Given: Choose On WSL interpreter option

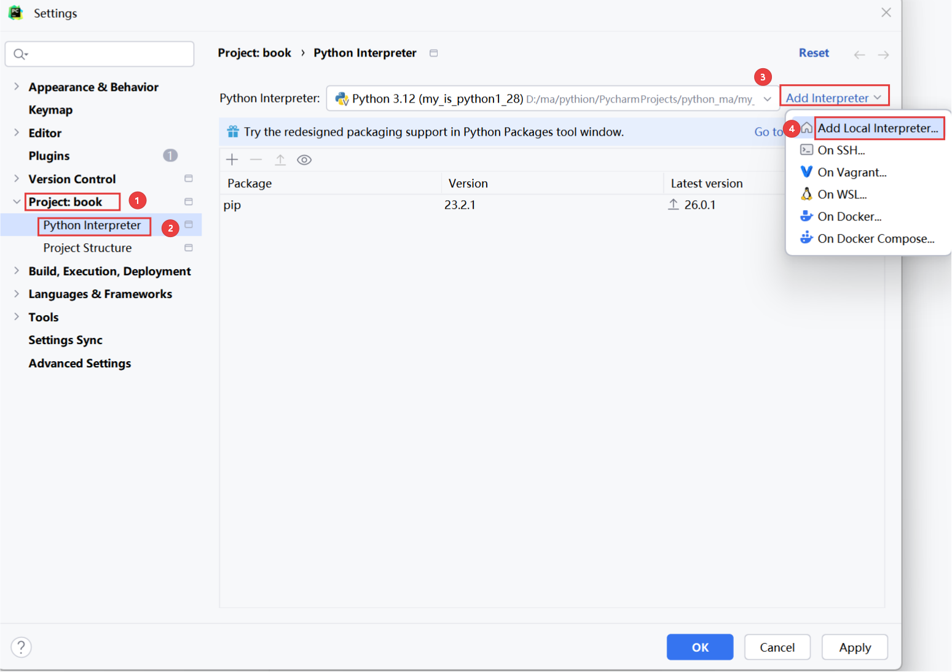Looking at the screenshot, I should (841, 194).
